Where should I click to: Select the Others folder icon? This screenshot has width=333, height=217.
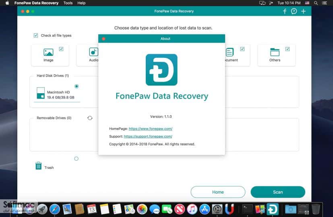tap(275, 52)
